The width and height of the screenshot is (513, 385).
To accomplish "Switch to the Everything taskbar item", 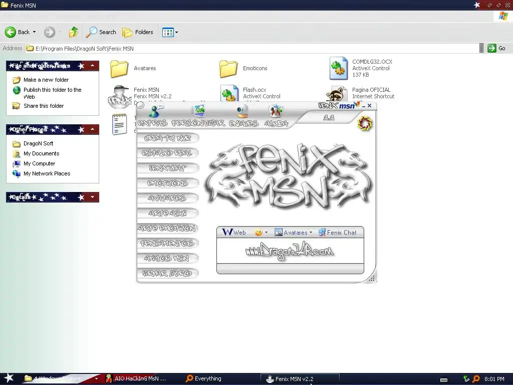I will point(203,379).
